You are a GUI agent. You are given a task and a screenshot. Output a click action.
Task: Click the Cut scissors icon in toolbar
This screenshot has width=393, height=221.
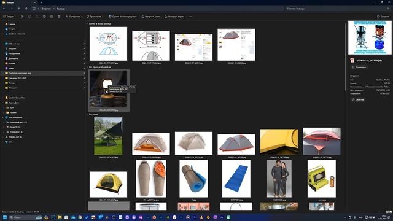(x=22, y=17)
